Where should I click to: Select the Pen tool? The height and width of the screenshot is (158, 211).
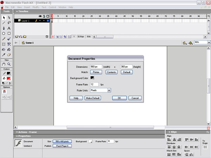tap(4, 28)
